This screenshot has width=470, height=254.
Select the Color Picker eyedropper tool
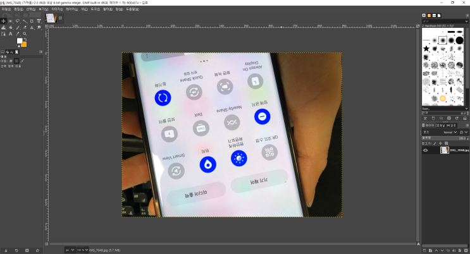tap(18, 34)
